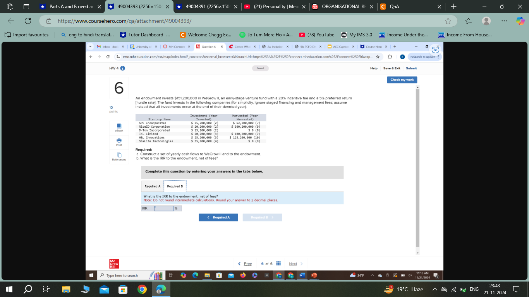The height and width of the screenshot is (297, 529).
Task: Open Income Under the bookmark
Action: pos(403,35)
